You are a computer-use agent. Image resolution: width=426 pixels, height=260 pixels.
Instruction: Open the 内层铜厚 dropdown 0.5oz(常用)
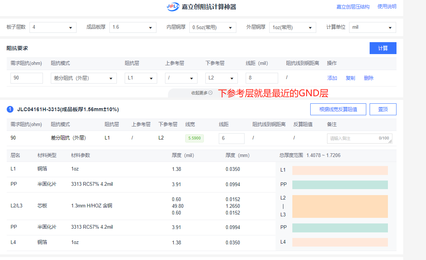click(212, 27)
